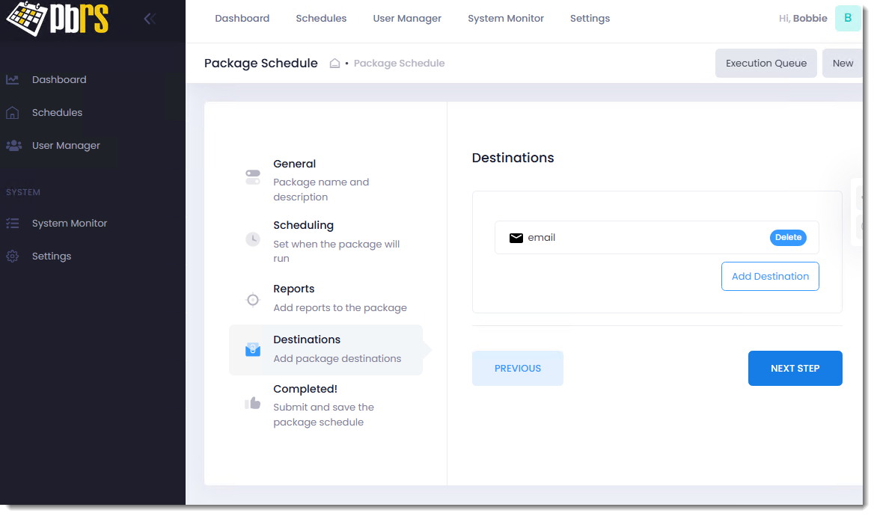This screenshot has height=516, width=874.
Task: Delete the email destination
Action: coord(788,238)
